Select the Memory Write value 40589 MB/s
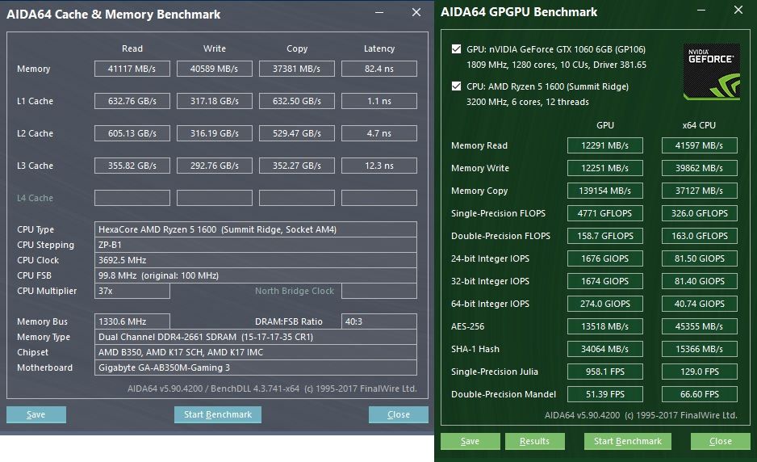 215,69
